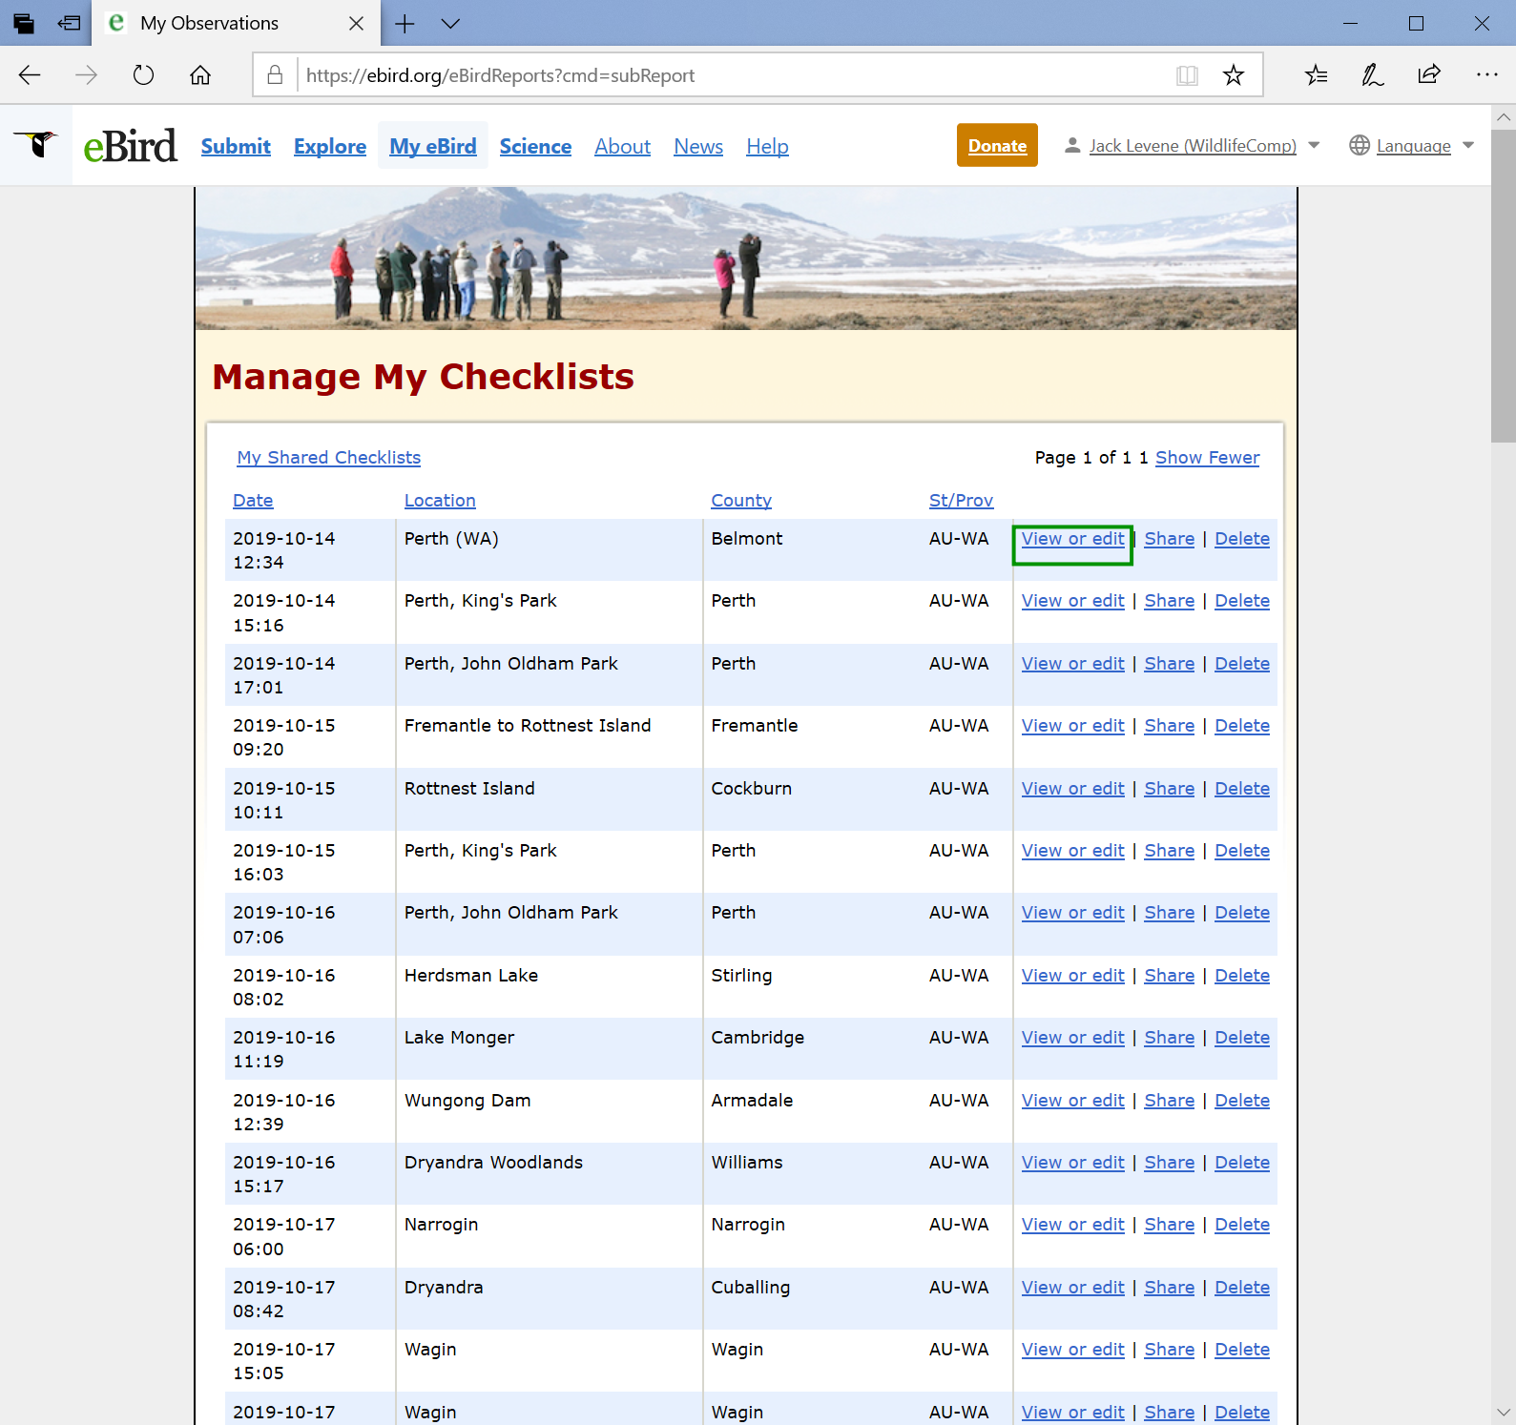1516x1425 pixels.
Task: Close the My Observations tab
Action: [x=356, y=24]
